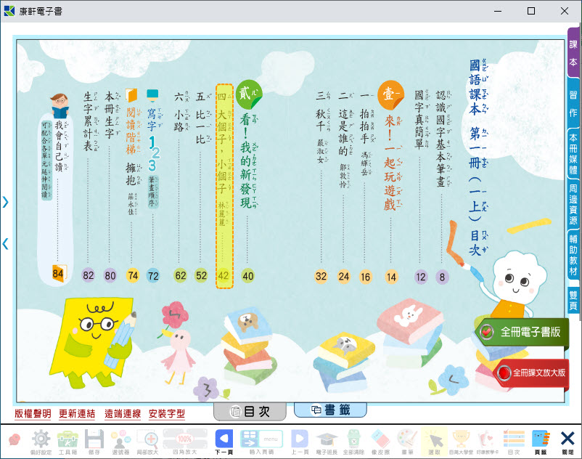Click the 全冊課文放大版 button
582x459 pixels.
(531, 372)
